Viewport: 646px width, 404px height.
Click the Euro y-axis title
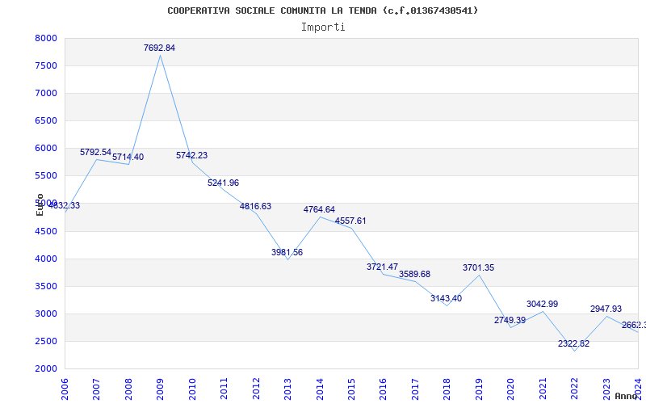40,204
